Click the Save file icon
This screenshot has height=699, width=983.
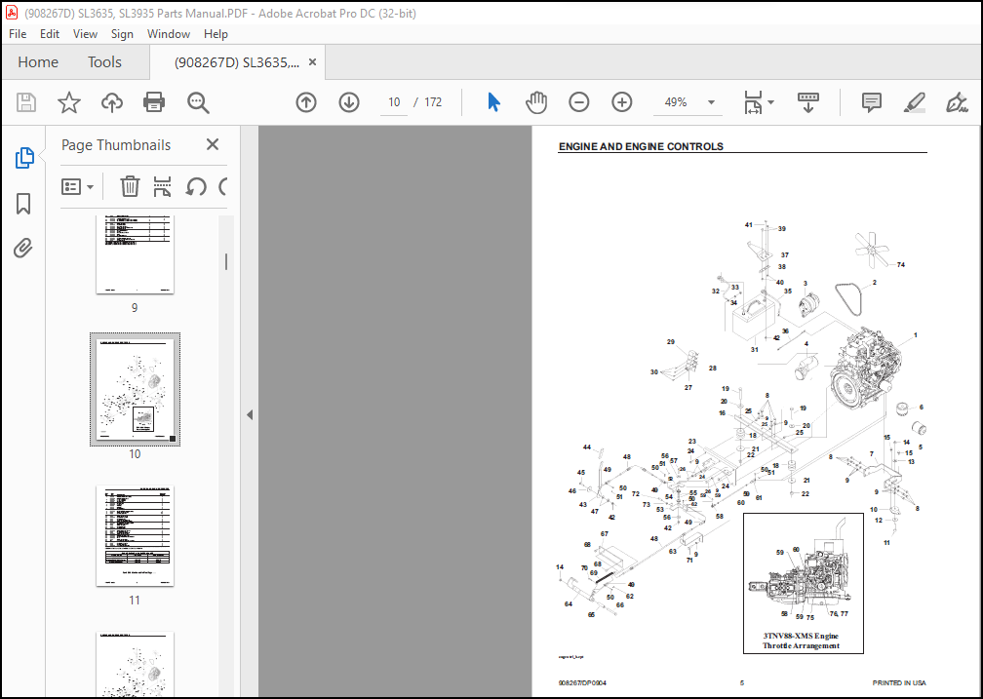pos(26,102)
